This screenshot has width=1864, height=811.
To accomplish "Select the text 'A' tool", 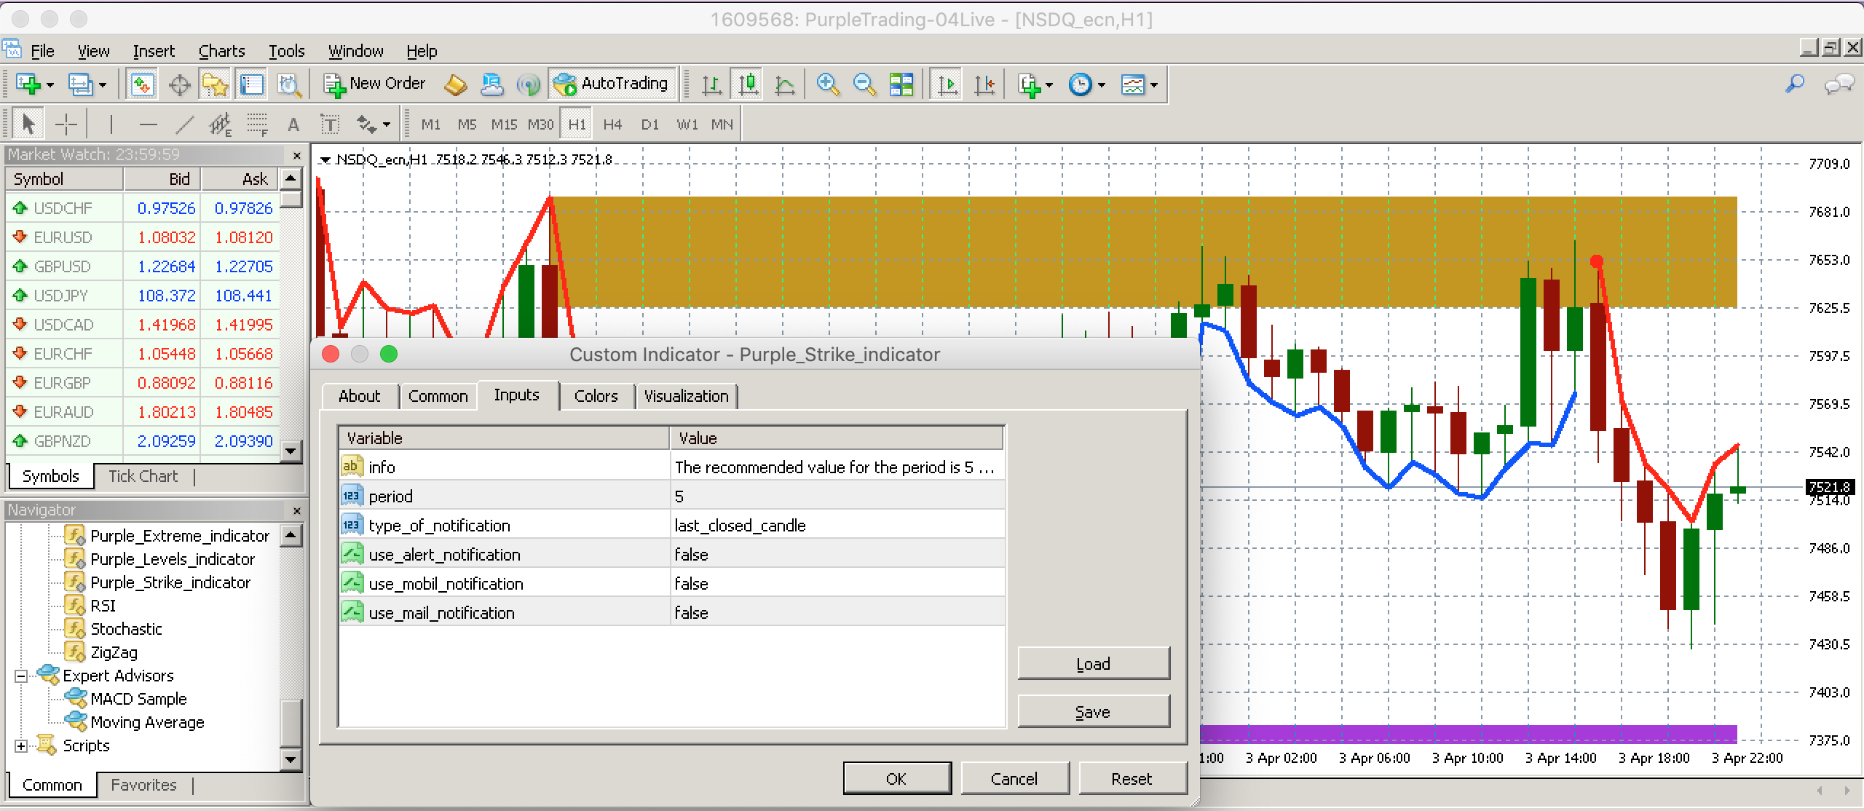I will (x=293, y=125).
